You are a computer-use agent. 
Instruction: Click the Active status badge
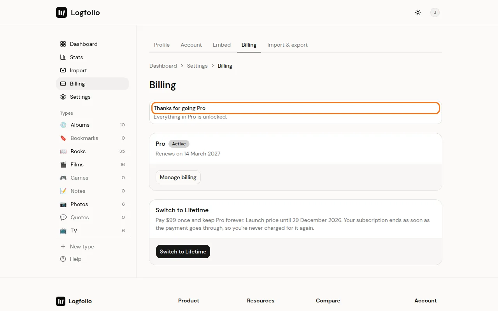point(179,144)
